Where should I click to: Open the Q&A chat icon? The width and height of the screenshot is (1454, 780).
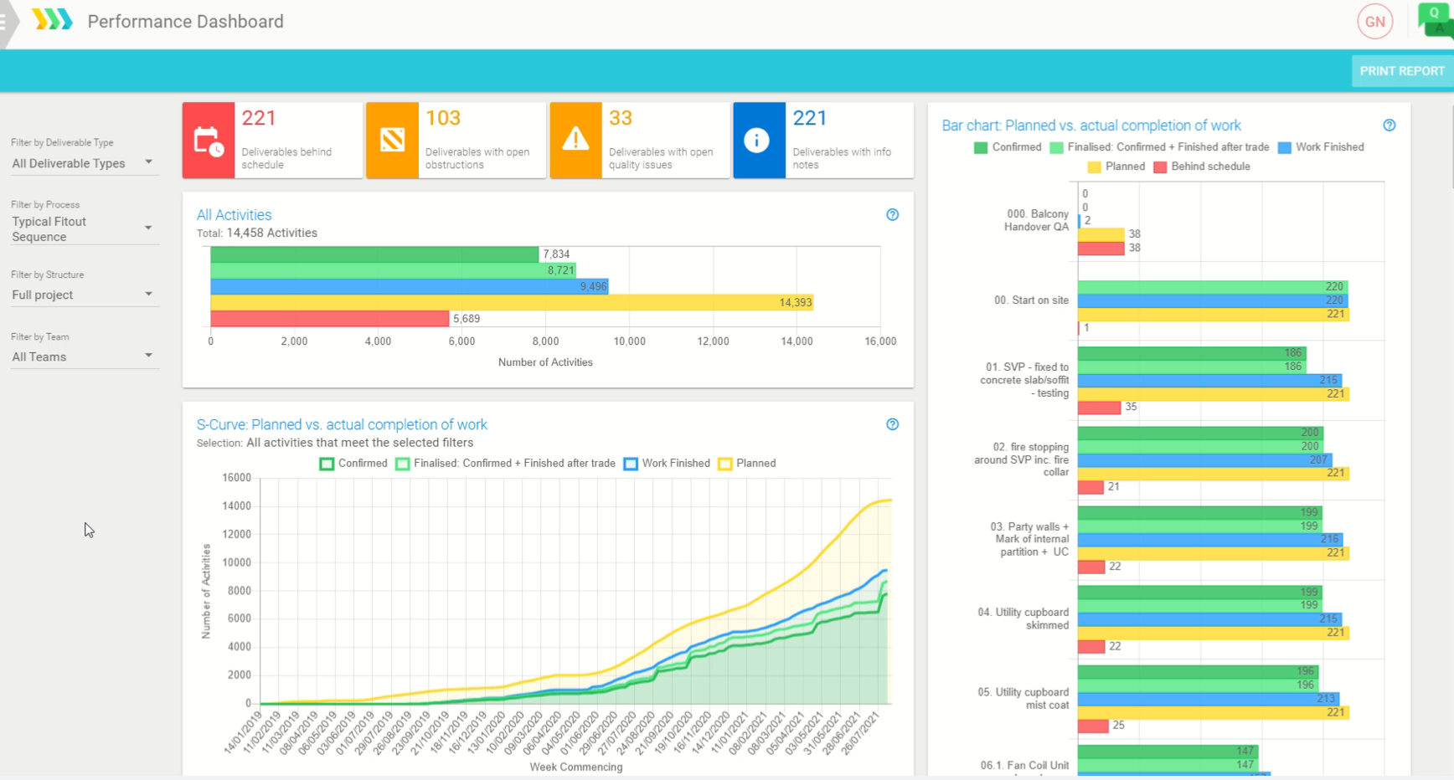coord(1436,18)
